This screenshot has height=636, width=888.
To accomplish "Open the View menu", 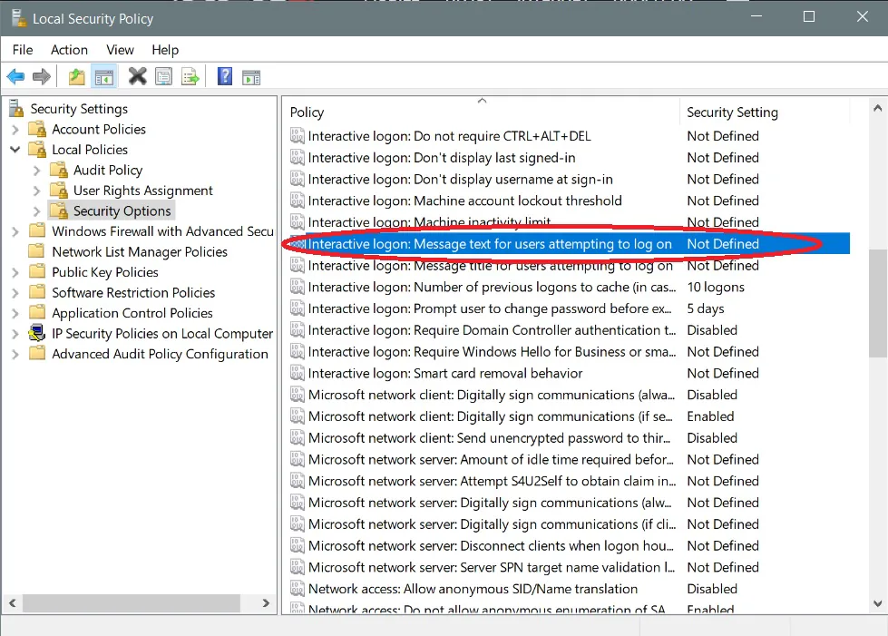I will click(120, 50).
